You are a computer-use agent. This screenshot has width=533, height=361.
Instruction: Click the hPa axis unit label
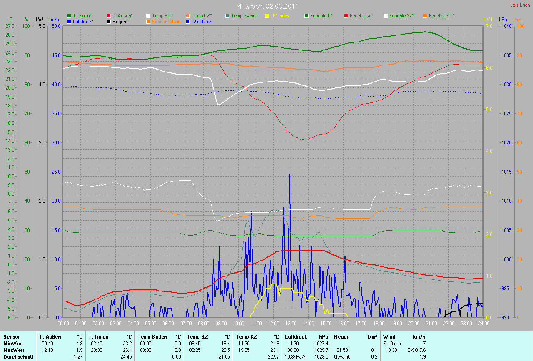click(x=503, y=20)
